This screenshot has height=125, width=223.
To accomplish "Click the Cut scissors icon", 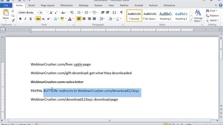I will pos(13,11).
